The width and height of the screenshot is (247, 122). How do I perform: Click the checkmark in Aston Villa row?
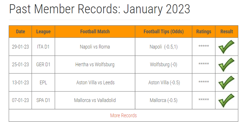pos(226,82)
